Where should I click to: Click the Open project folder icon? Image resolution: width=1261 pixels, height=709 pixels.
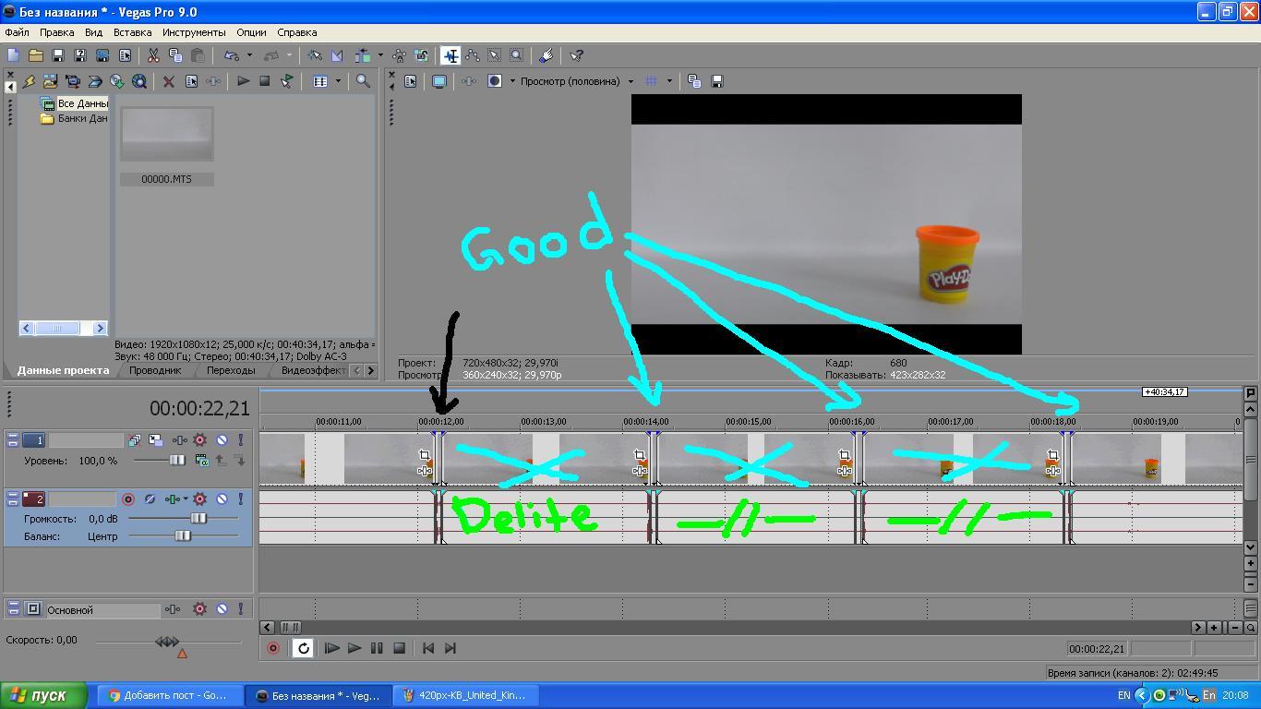point(35,55)
